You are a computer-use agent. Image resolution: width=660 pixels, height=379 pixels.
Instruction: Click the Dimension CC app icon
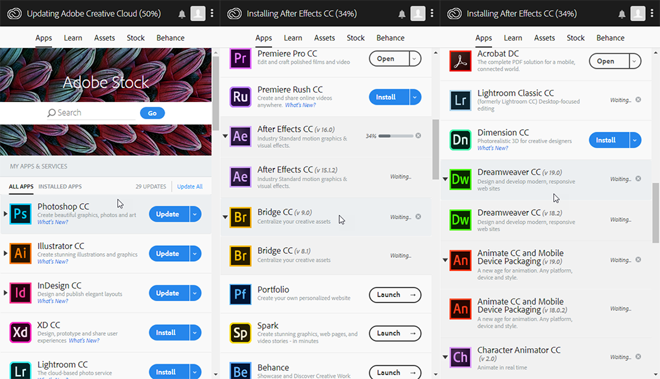pos(461,140)
